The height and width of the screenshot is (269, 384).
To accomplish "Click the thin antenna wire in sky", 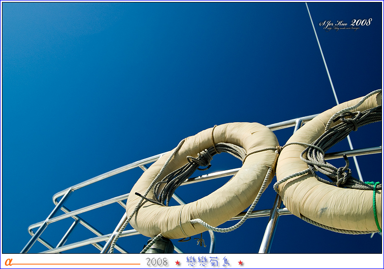I will [322, 54].
